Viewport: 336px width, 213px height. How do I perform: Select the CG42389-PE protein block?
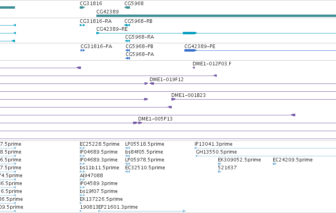(x=190, y=50)
